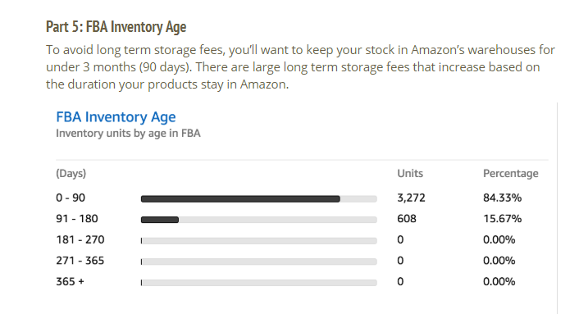Screen dimensions: 579x314
Task: Click the (Days) column header
Action: [71, 174]
